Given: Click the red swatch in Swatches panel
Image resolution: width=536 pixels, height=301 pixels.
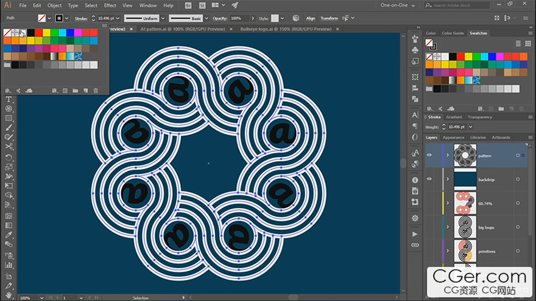Looking at the screenshot, I should (x=461, y=57).
